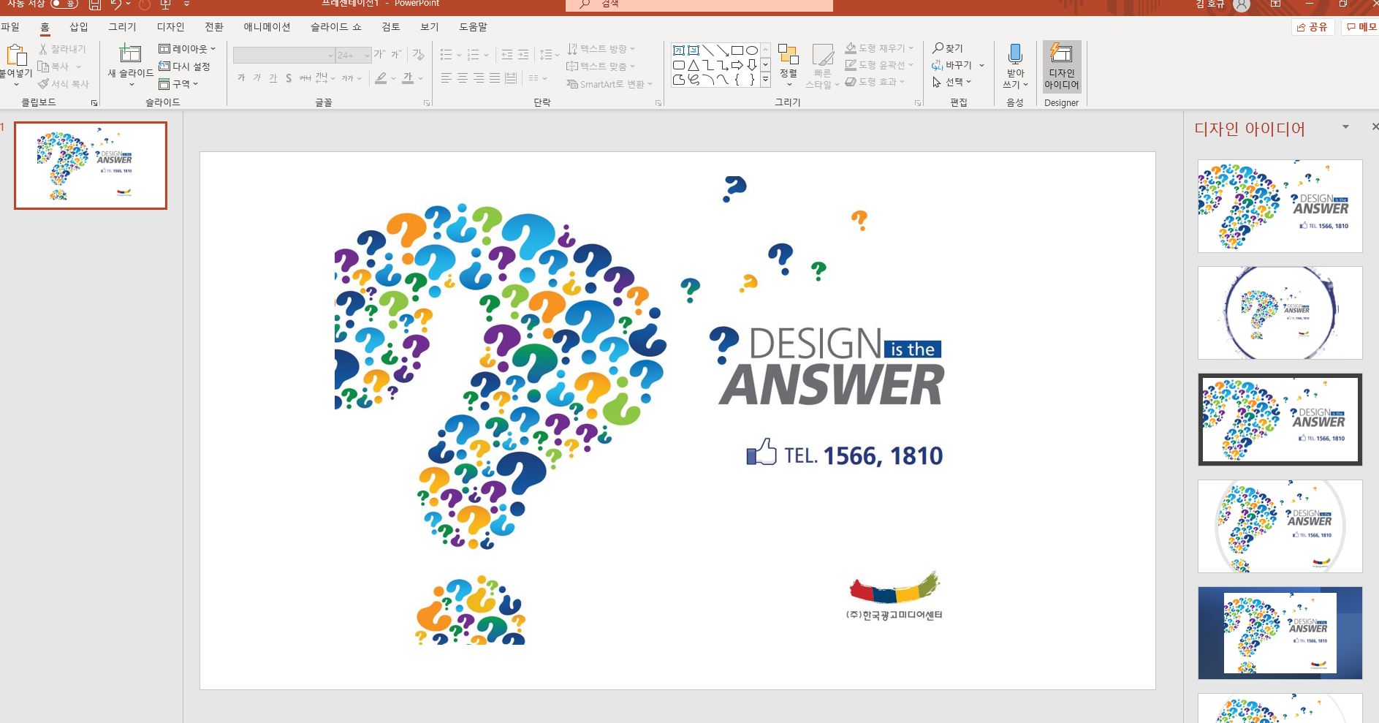
Task: Click the center align paragraph icon
Action: (463, 78)
